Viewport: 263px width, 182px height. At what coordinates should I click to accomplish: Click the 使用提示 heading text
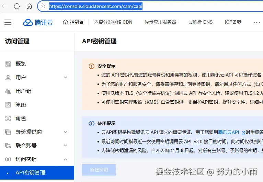106,124
